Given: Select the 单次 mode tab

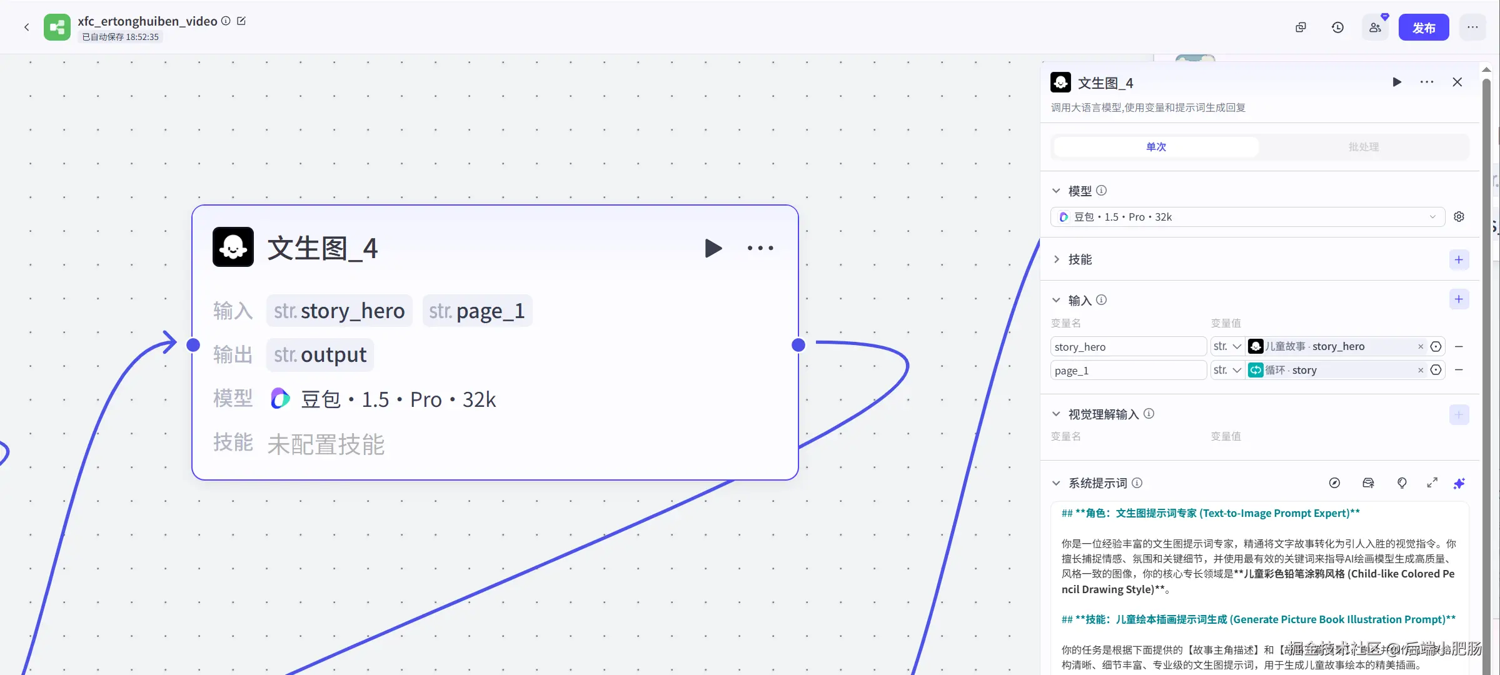Looking at the screenshot, I should [1155, 147].
